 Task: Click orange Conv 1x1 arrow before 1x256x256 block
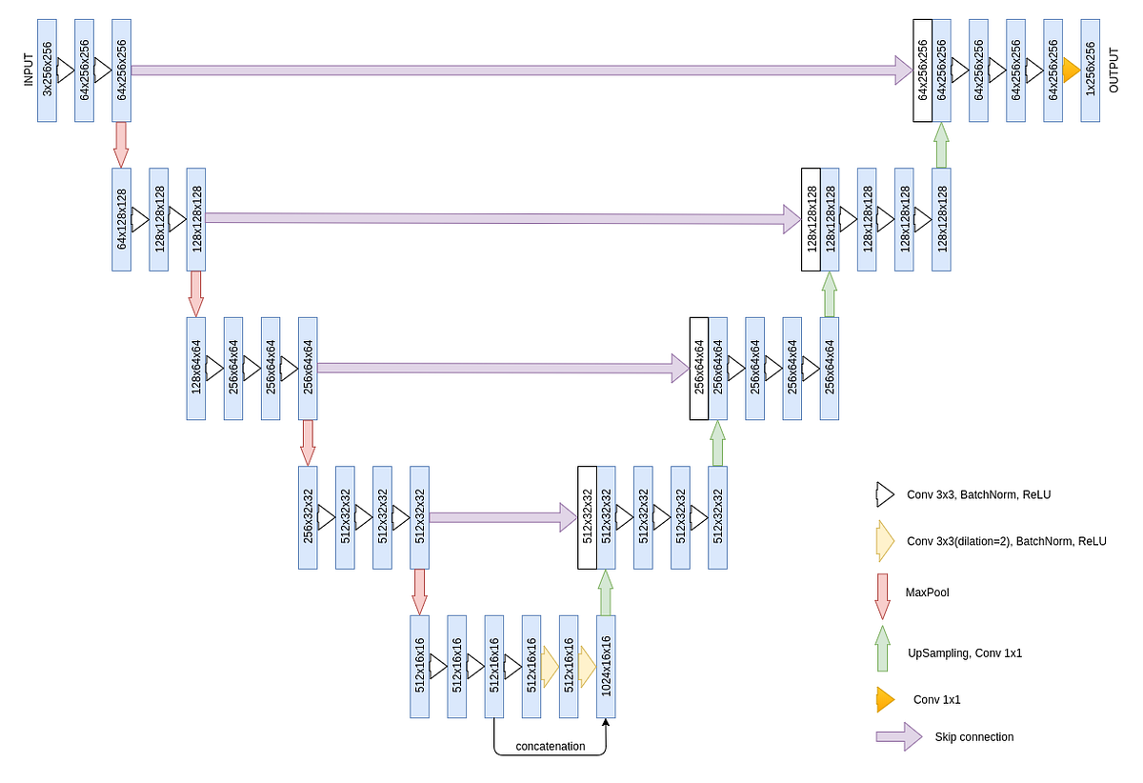1071,70
